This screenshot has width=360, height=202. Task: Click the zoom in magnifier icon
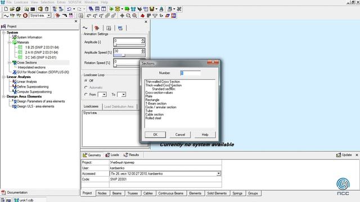pos(134,16)
